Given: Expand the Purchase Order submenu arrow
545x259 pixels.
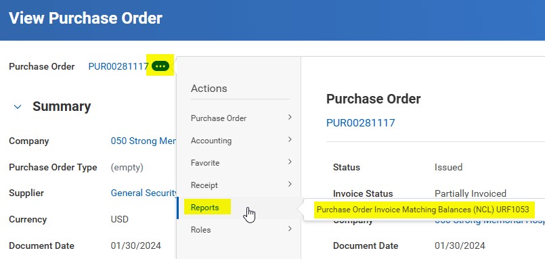Looking at the screenshot, I should pyautogui.click(x=290, y=118).
